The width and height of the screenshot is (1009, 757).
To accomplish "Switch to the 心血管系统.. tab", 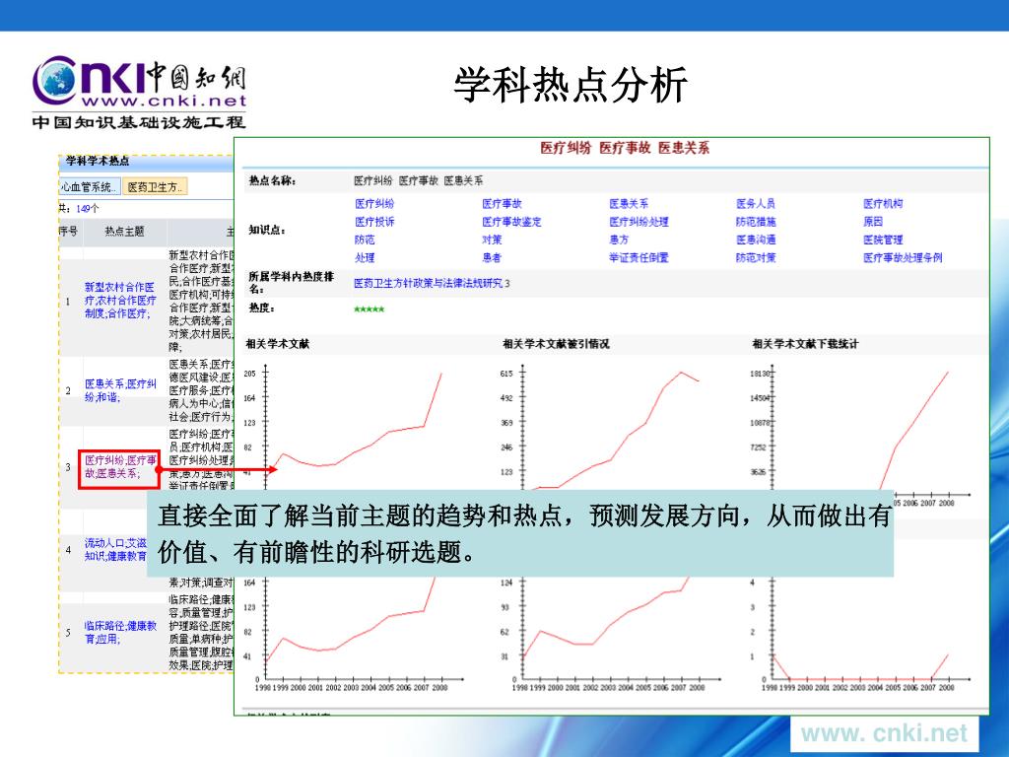I will tap(90, 186).
